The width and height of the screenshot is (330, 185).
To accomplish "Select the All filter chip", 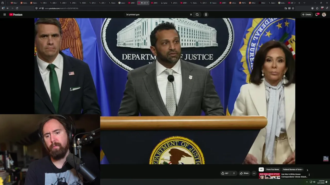I will tap(261, 170).
